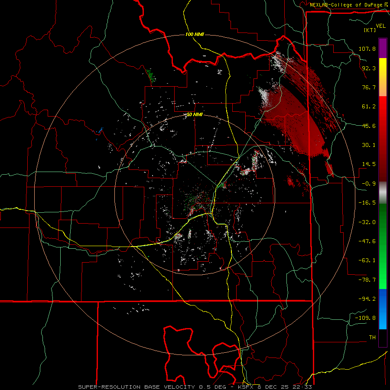Pick the dark TH segment of the color bar
The width and height of the screenshot is (390, 390).
point(383,338)
